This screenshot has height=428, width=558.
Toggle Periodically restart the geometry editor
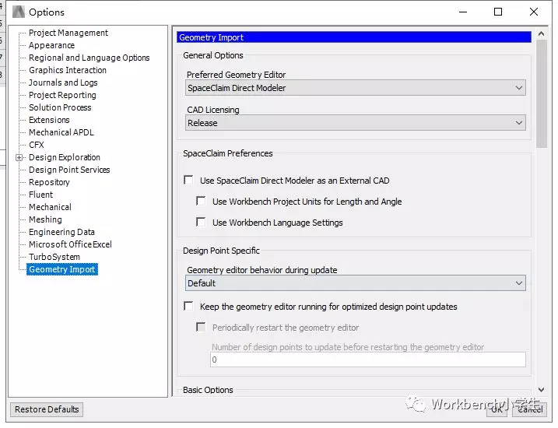(201, 327)
